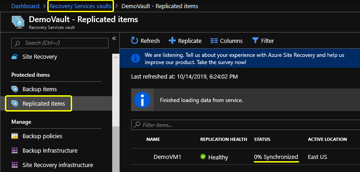Click the Columns list icon
The height and width of the screenshot is (172, 360).
point(214,41)
